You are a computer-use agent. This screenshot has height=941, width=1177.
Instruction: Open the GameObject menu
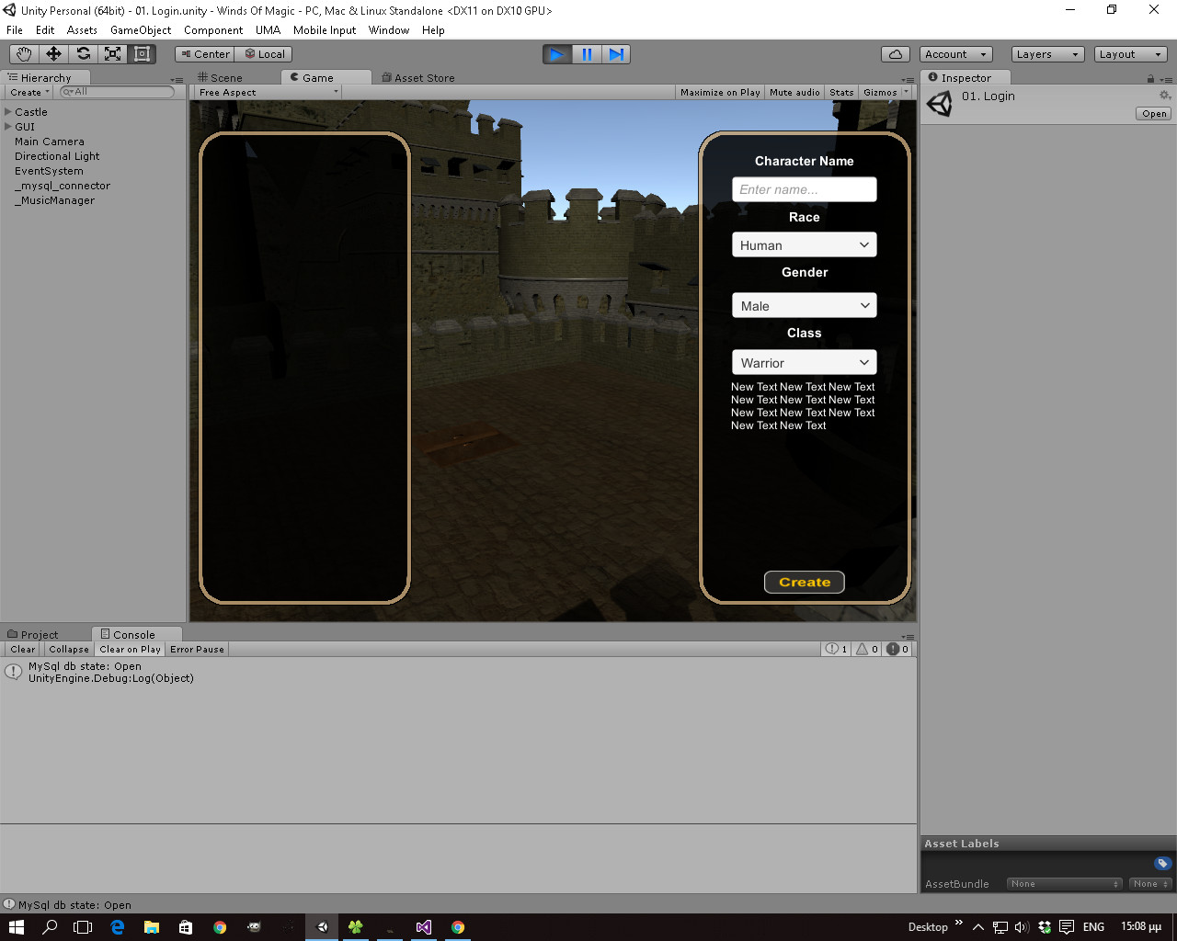(141, 30)
